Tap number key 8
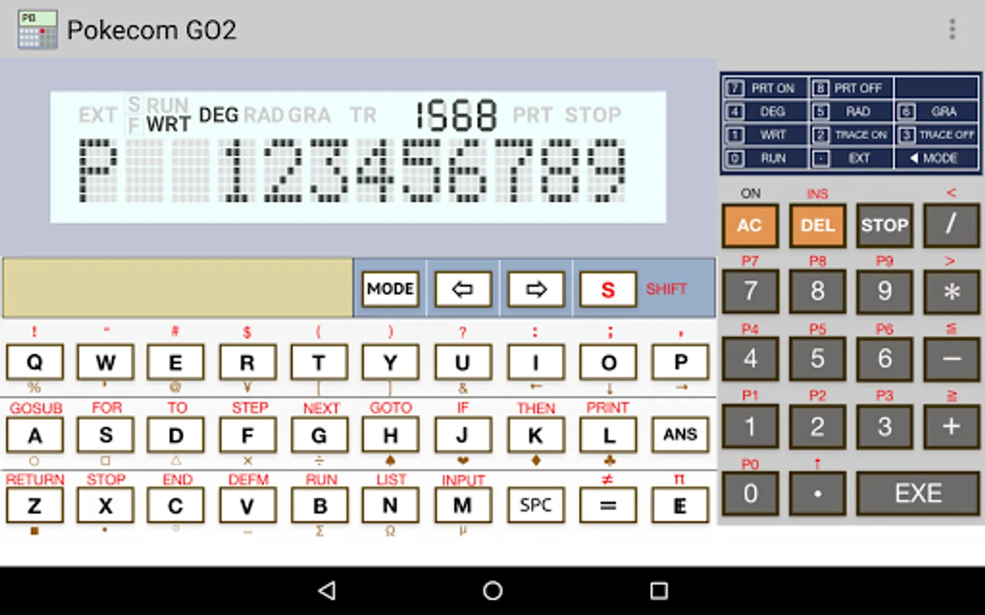 click(817, 292)
